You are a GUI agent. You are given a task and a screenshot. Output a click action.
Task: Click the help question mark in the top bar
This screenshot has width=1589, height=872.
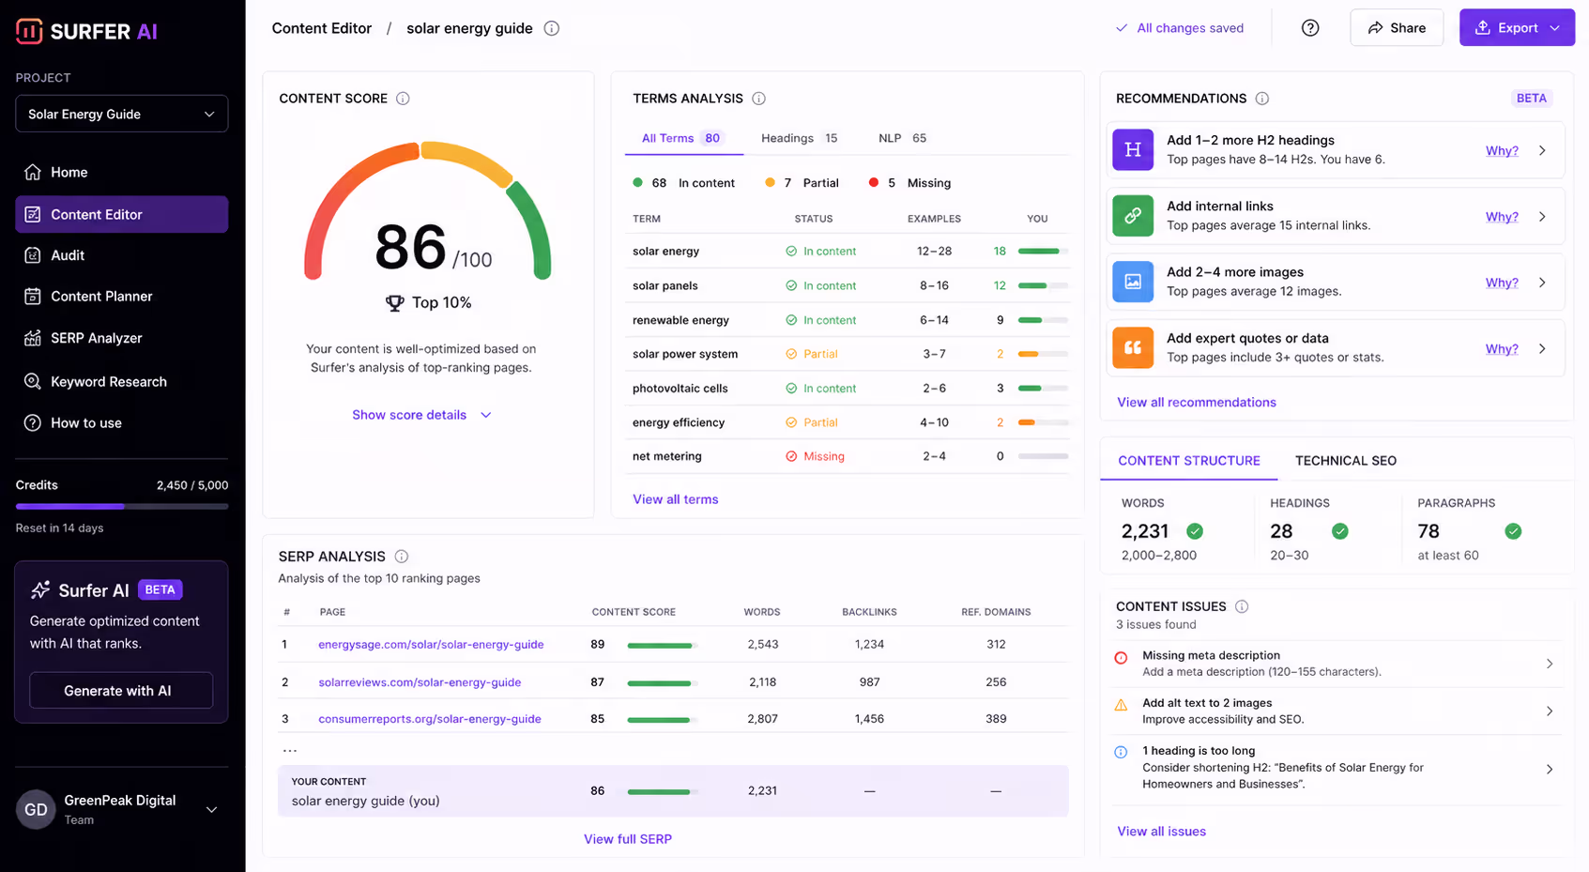click(1310, 27)
